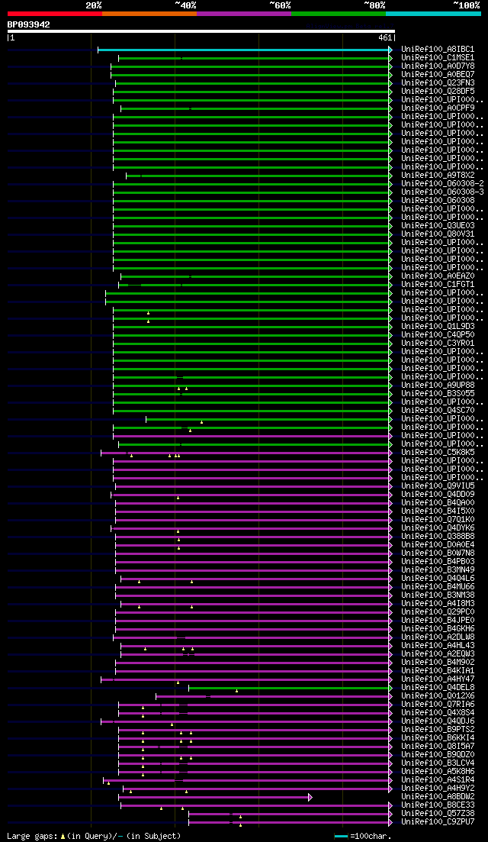This screenshot has height=842, width=488.
Task: Click the white query bar labeled 1 to 461
Action: [x=201, y=31]
